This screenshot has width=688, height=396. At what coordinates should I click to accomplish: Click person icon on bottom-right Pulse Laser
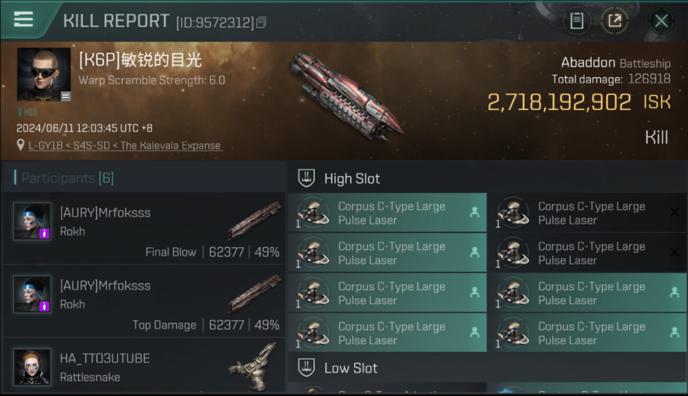click(674, 332)
